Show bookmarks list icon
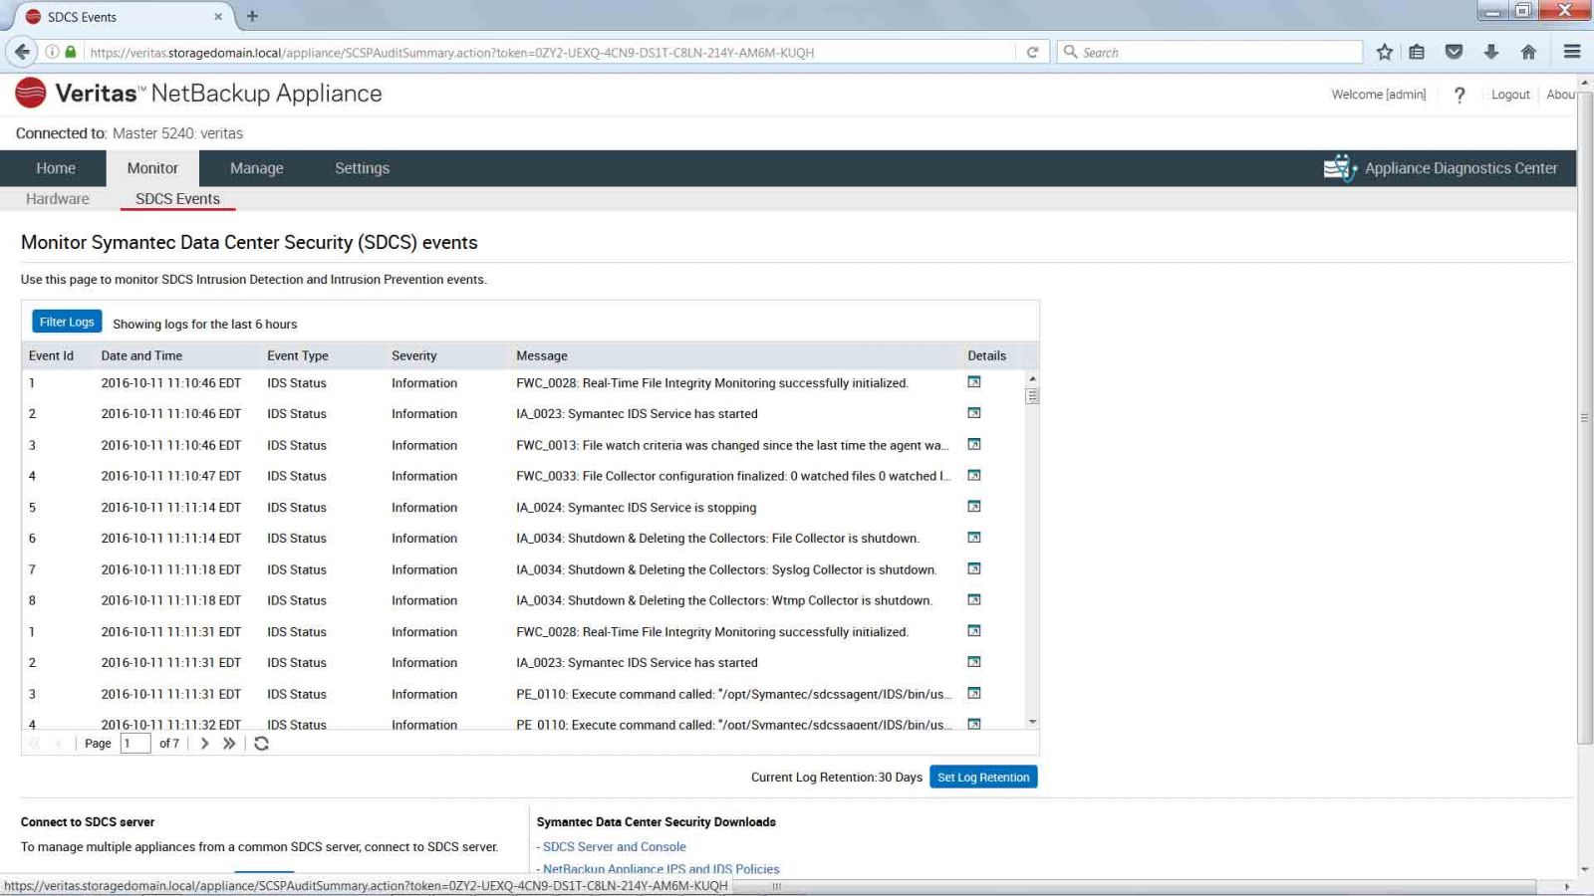The width and height of the screenshot is (1594, 896). 1417,52
